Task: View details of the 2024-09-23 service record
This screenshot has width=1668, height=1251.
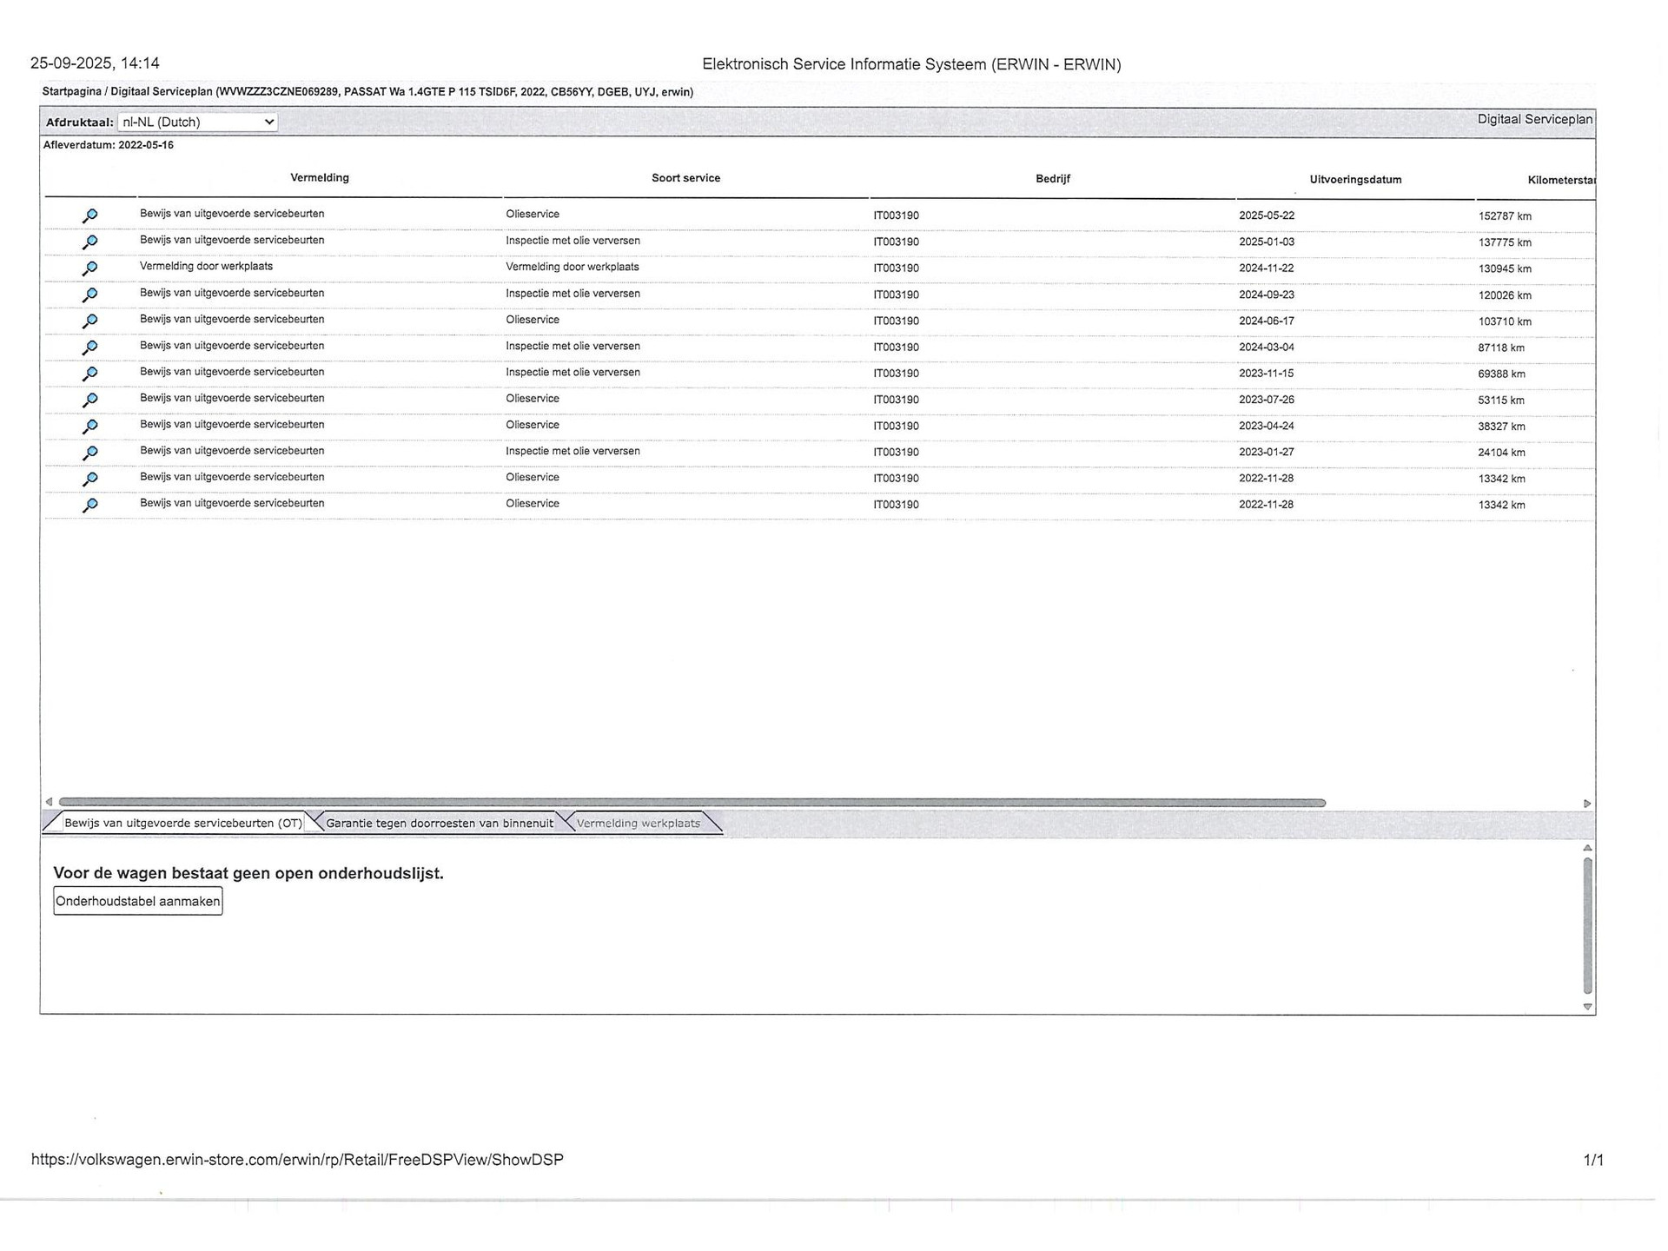Action: click(x=89, y=295)
